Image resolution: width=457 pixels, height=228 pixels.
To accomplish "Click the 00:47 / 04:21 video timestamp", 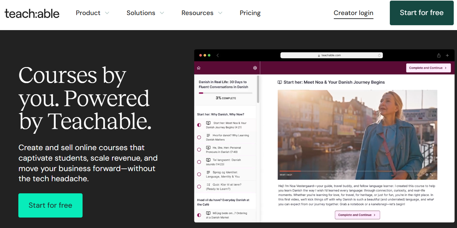I will coord(286,175).
